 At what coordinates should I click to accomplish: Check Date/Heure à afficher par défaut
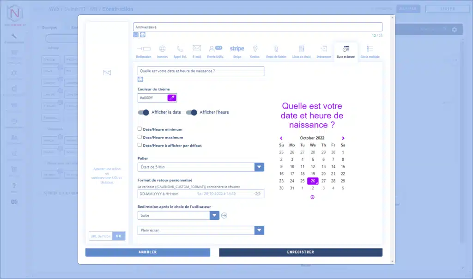[x=140, y=145]
